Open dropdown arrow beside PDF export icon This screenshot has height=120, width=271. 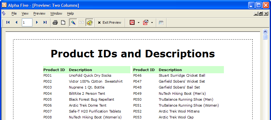138,23
